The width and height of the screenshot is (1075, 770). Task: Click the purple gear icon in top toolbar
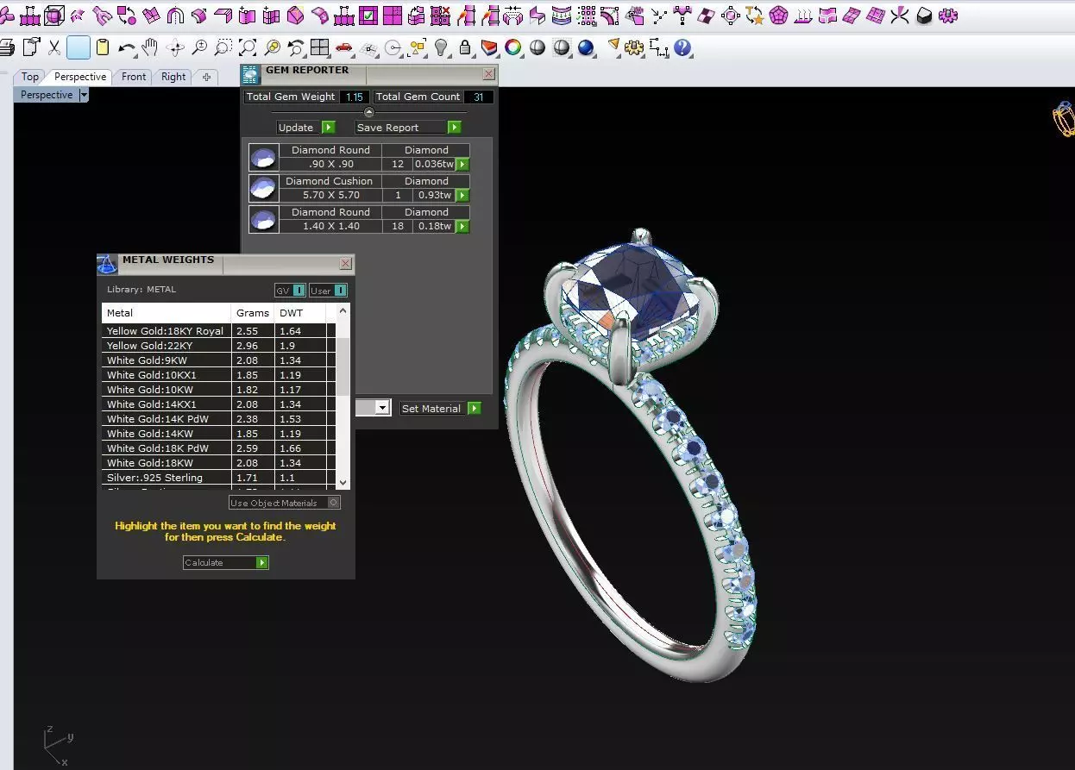(948, 16)
